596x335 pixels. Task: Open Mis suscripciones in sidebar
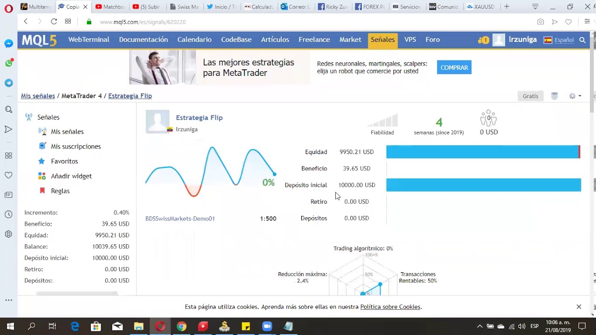click(76, 147)
